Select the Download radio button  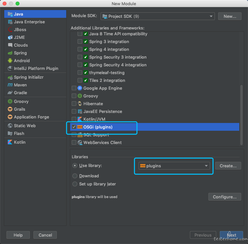[75, 176]
